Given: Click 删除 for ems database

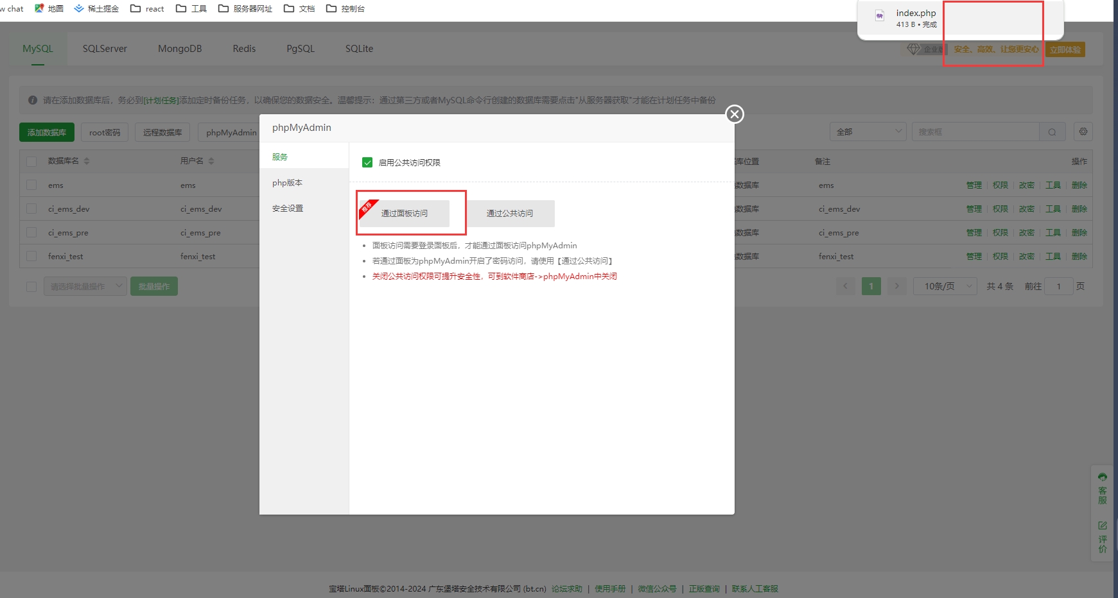Looking at the screenshot, I should tap(1079, 185).
